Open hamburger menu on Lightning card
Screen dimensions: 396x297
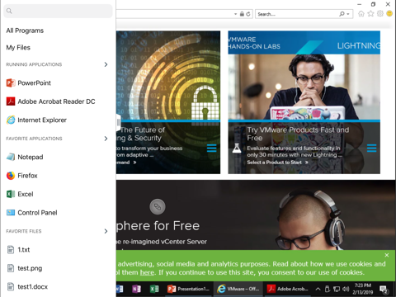point(371,148)
